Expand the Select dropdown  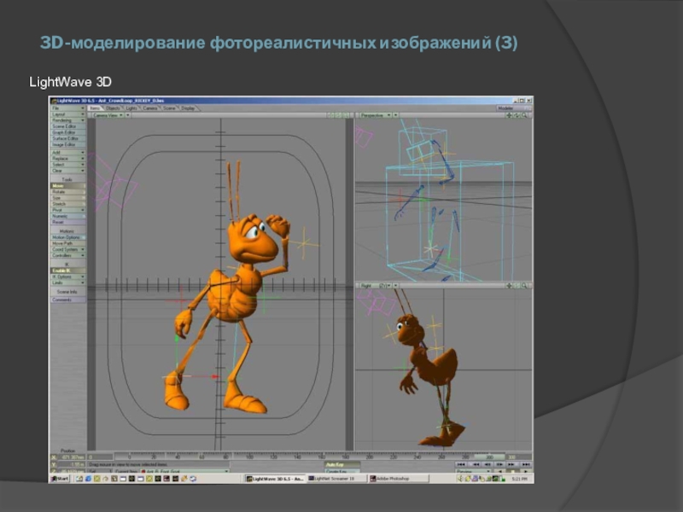point(68,165)
